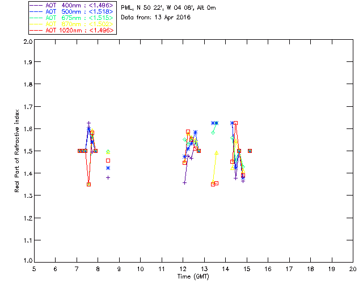Click the red dashed line sample in legend

coord(36,30)
